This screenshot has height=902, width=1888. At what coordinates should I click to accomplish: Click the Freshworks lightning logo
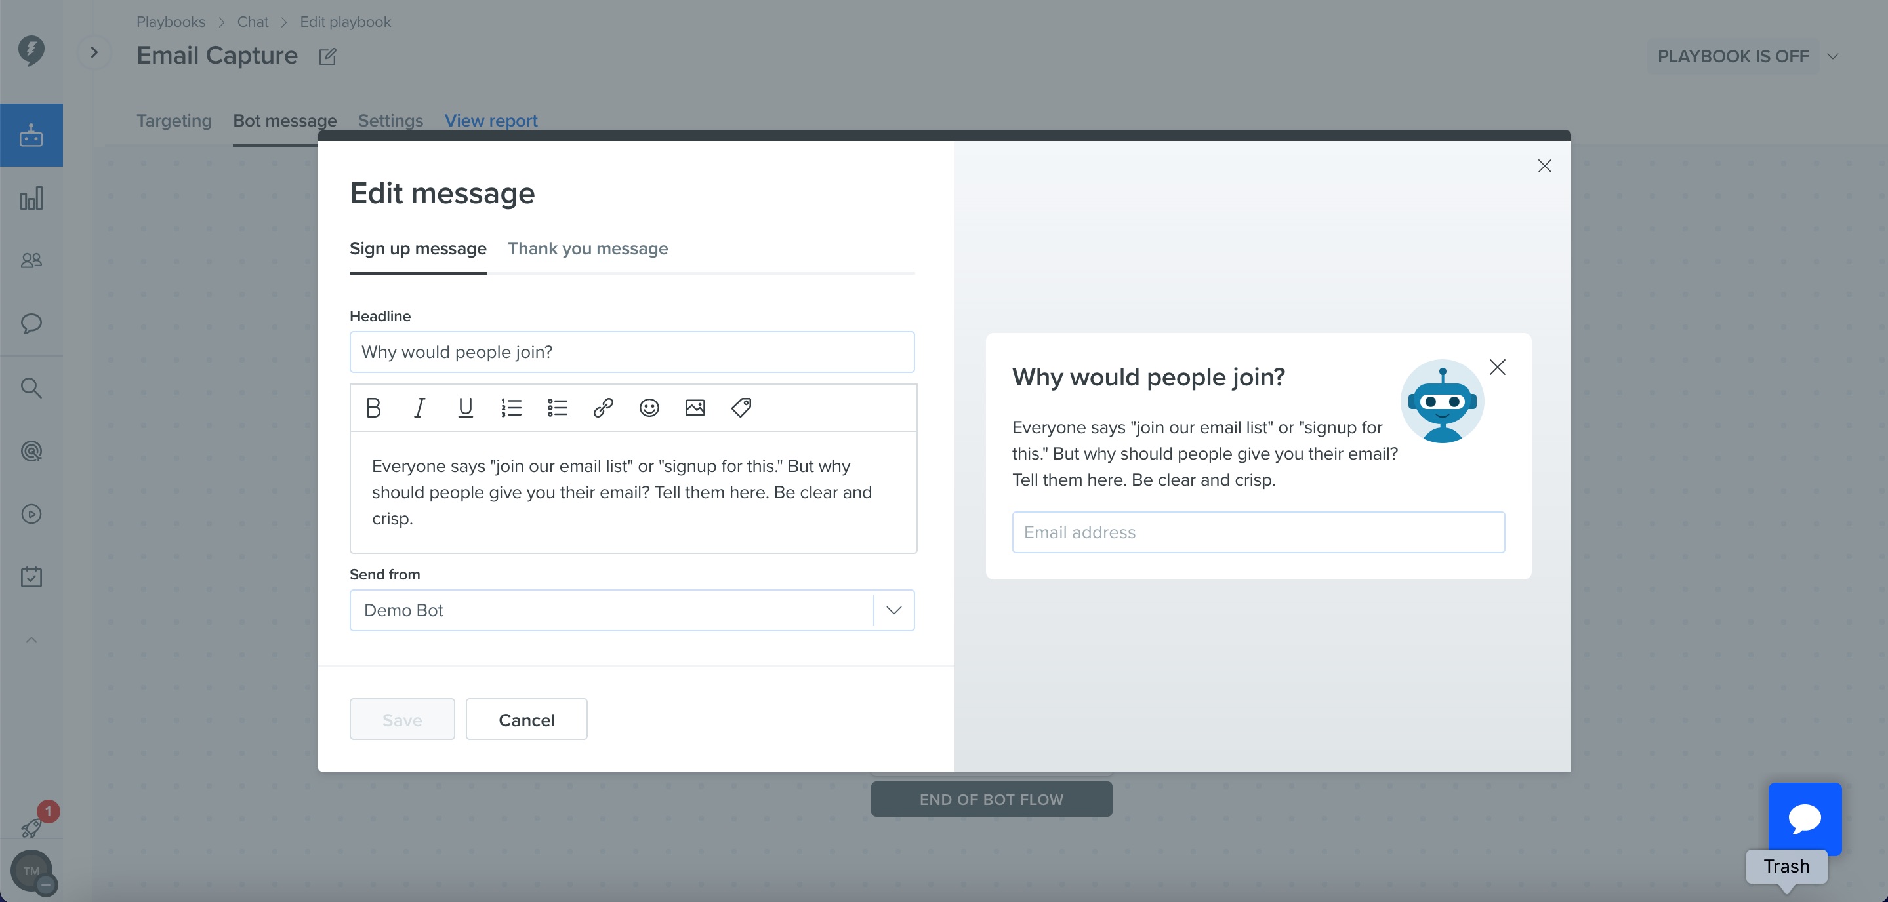pos(31,50)
